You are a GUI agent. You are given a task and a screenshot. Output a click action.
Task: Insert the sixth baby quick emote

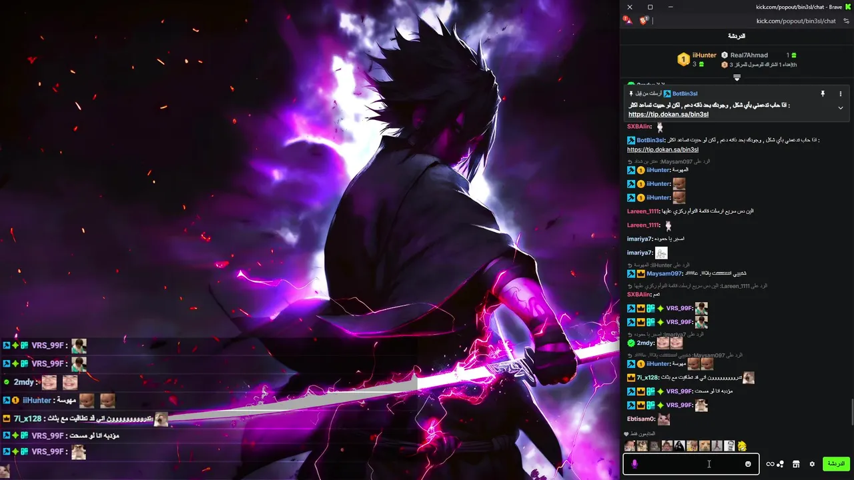[692, 446]
